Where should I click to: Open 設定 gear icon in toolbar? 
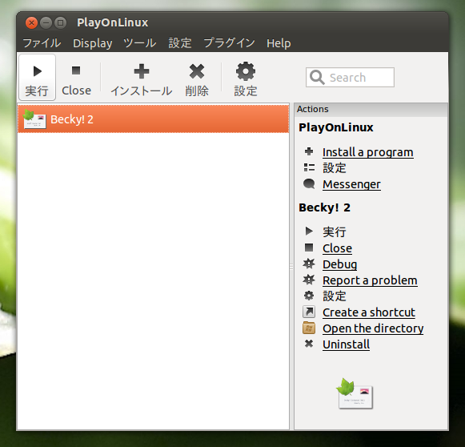coord(246,71)
